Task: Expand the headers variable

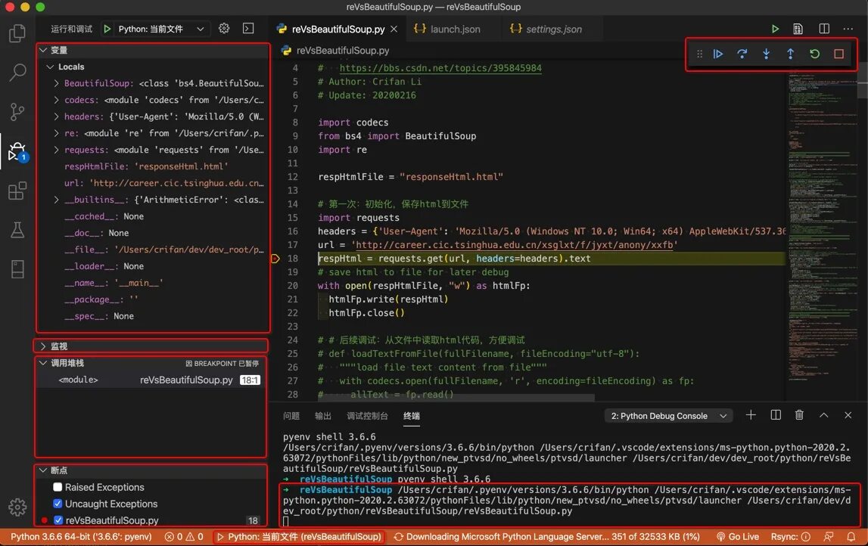Action: [x=57, y=116]
